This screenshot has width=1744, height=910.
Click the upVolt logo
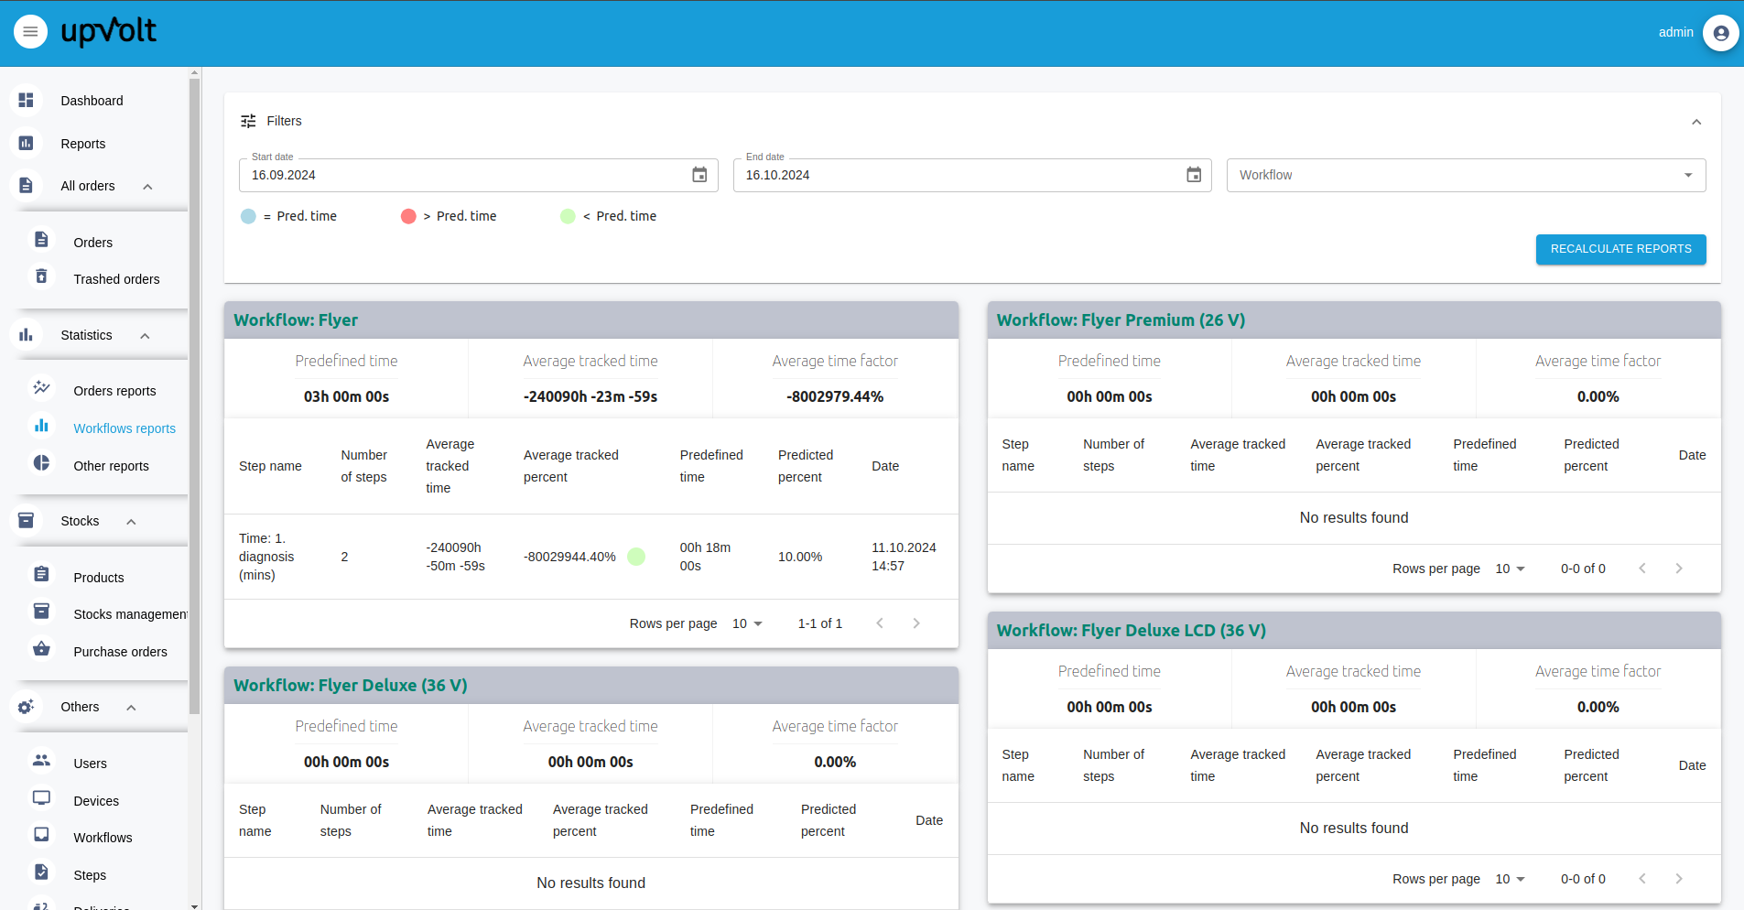point(108,32)
